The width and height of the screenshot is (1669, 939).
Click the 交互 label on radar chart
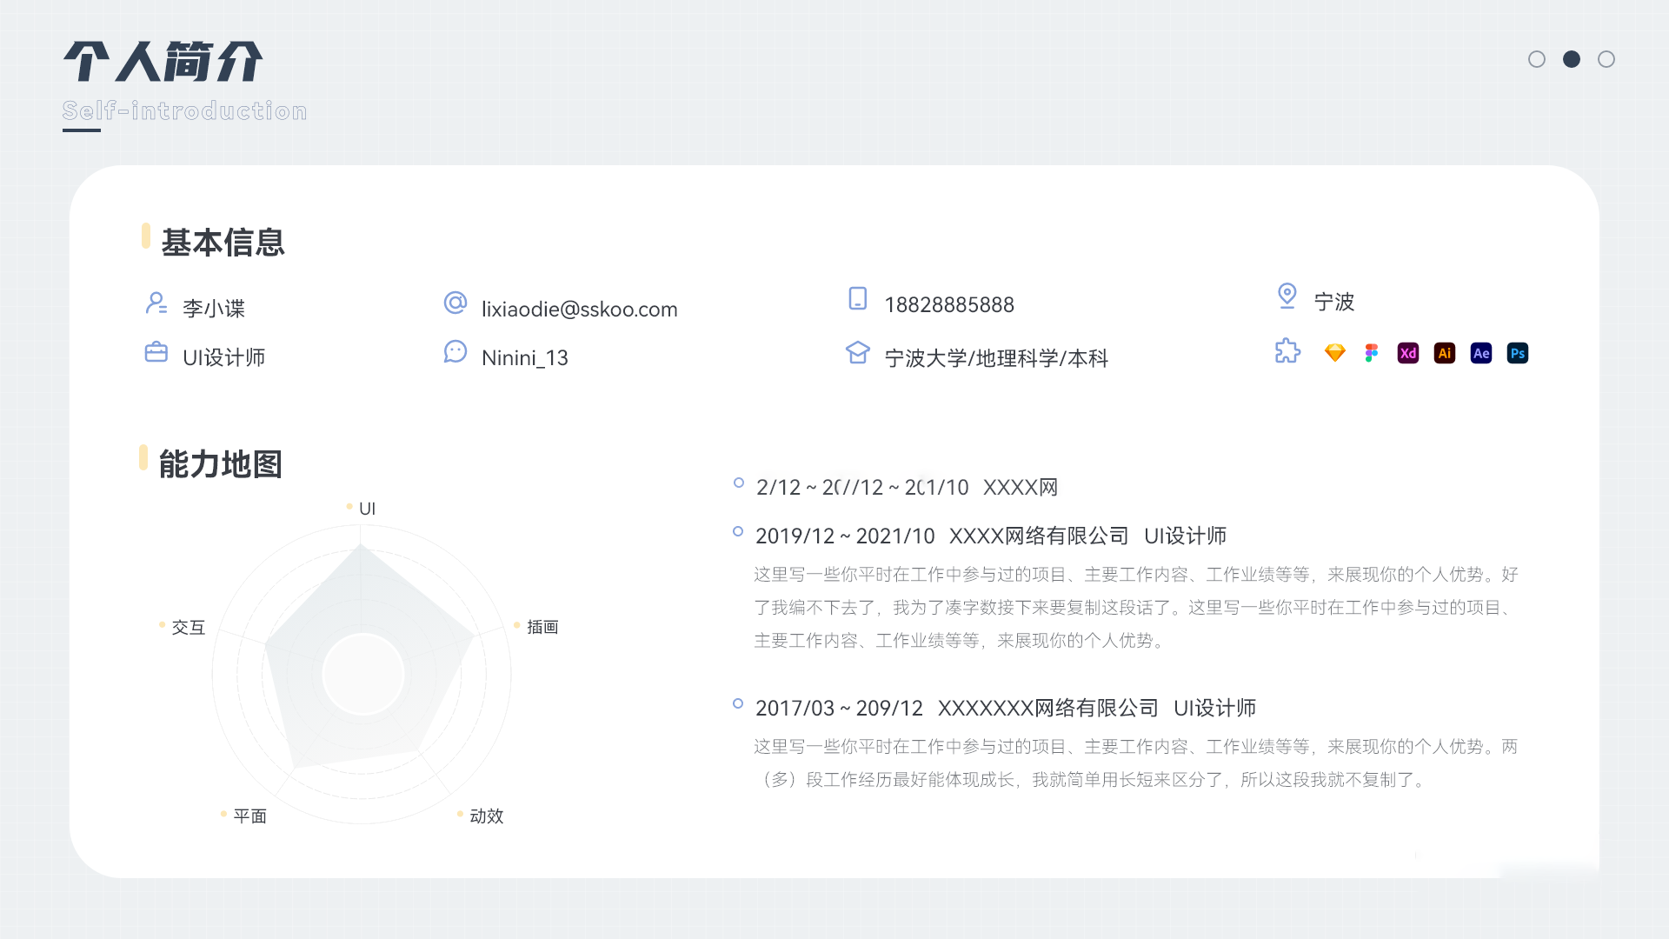coord(188,627)
